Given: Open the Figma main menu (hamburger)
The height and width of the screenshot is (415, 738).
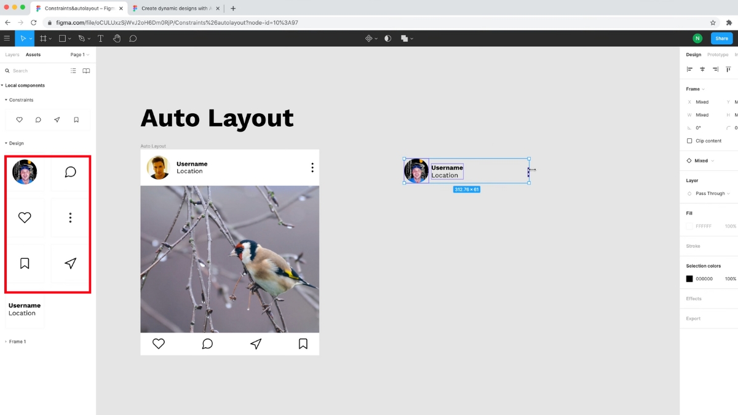Looking at the screenshot, I should (x=7, y=38).
